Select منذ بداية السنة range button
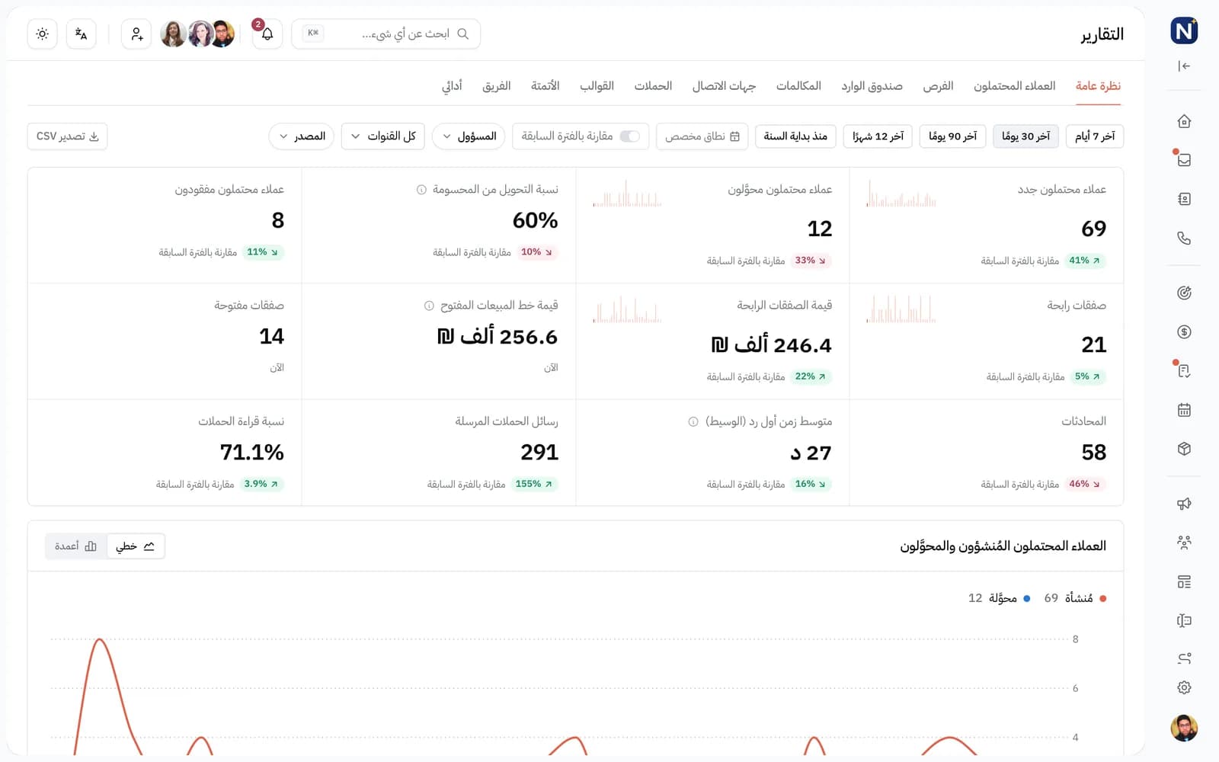The height and width of the screenshot is (762, 1219). [795, 136]
